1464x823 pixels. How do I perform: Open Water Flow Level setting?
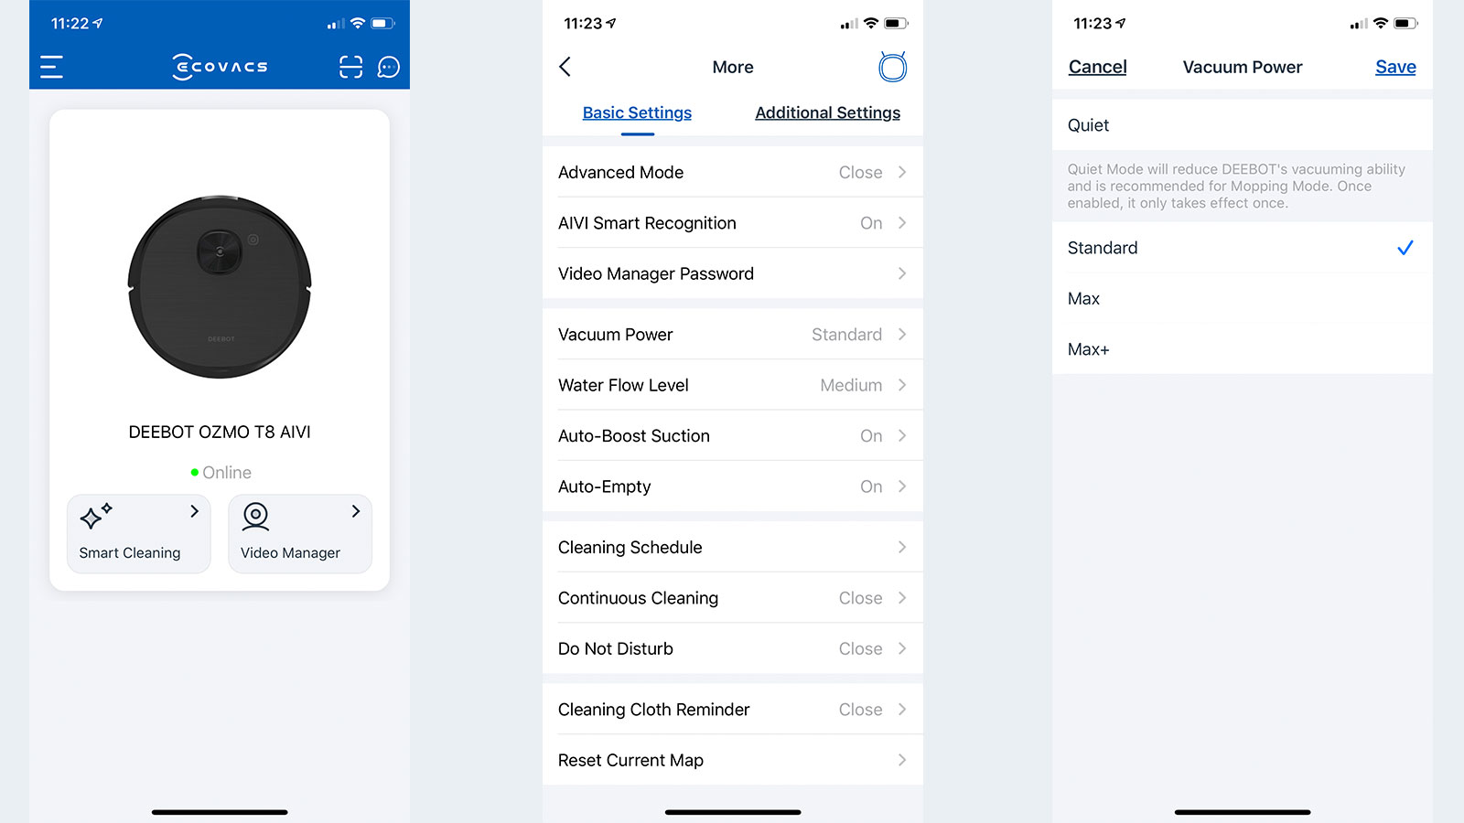point(733,385)
